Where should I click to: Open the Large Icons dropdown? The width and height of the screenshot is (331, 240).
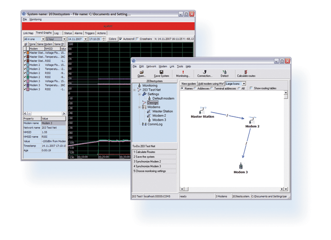[244, 83]
